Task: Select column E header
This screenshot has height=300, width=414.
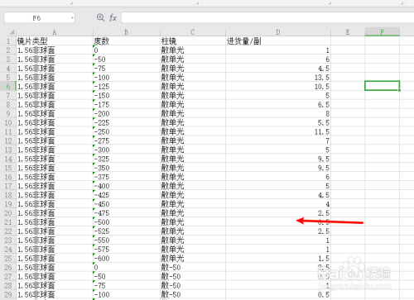Action: [x=348, y=32]
